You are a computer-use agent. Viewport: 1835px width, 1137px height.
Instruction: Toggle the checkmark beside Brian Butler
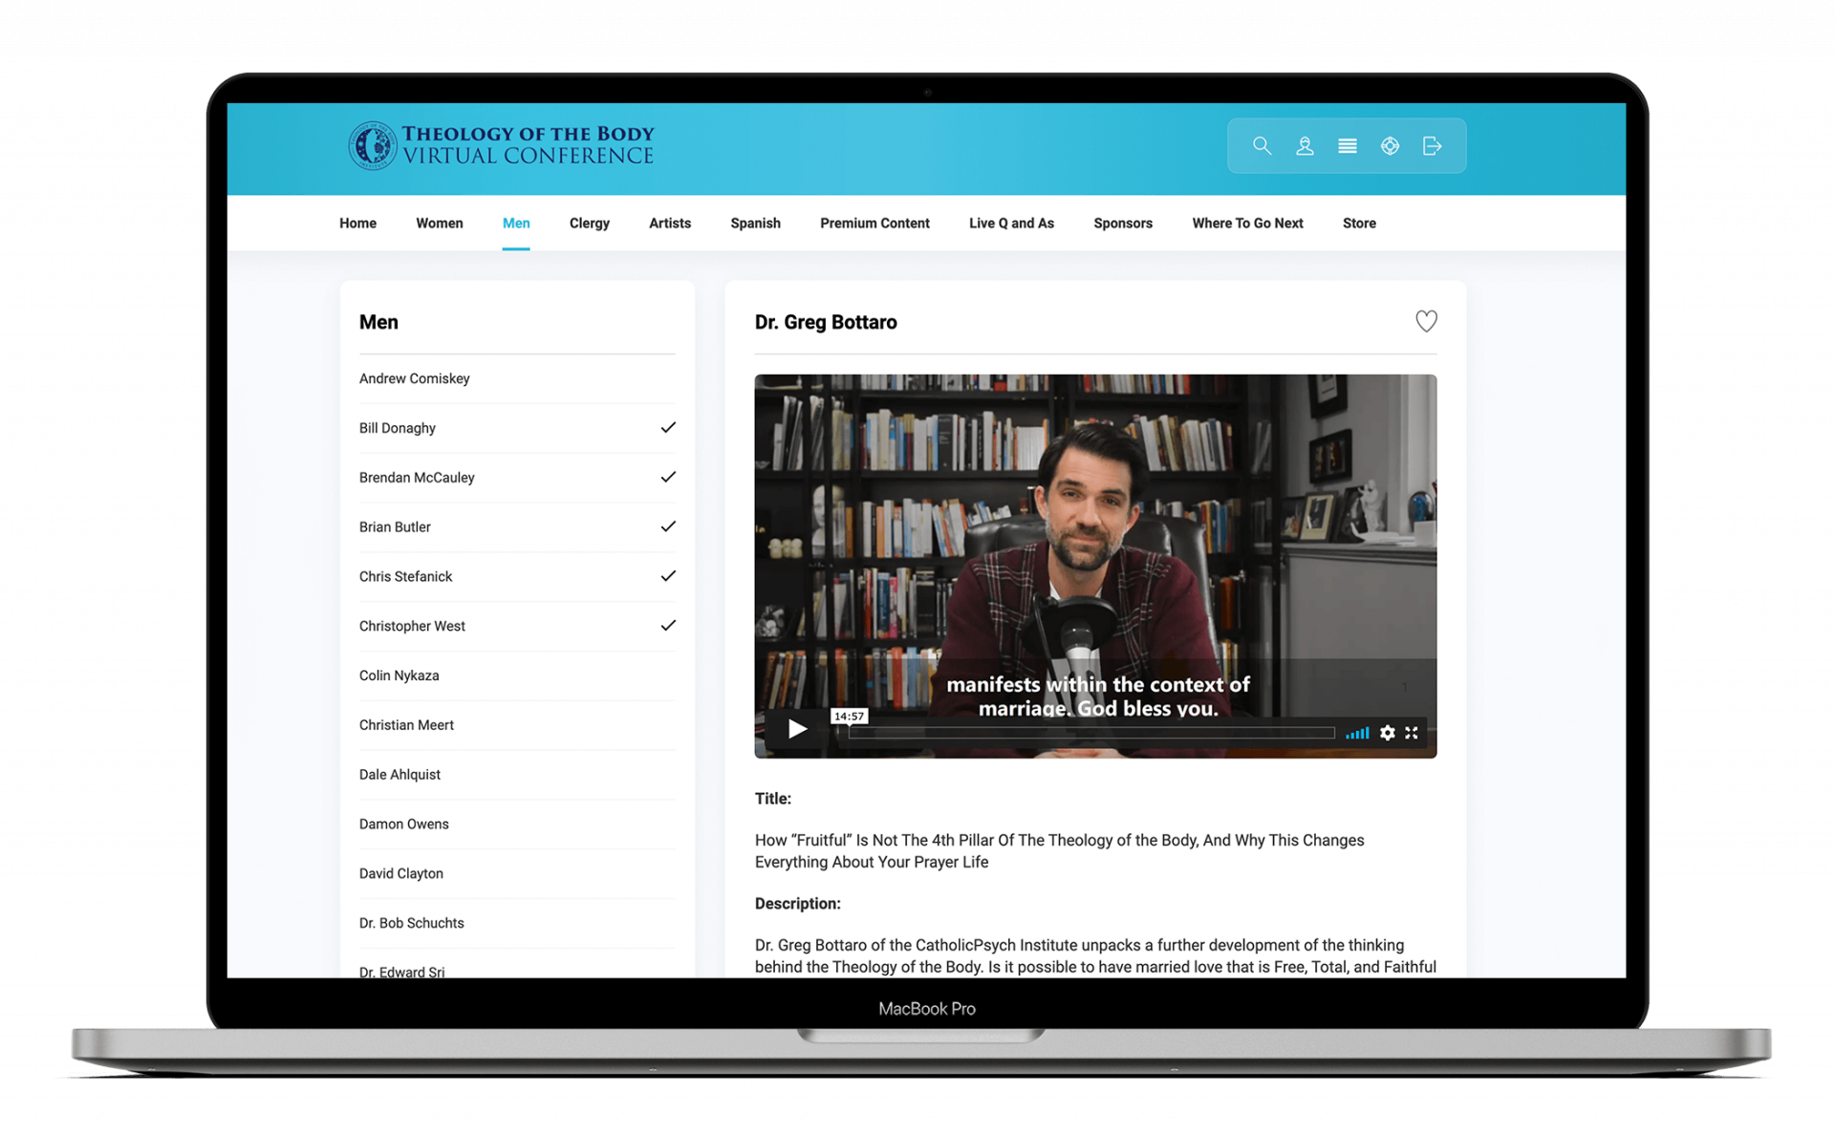pyautogui.click(x=668, y=526)
